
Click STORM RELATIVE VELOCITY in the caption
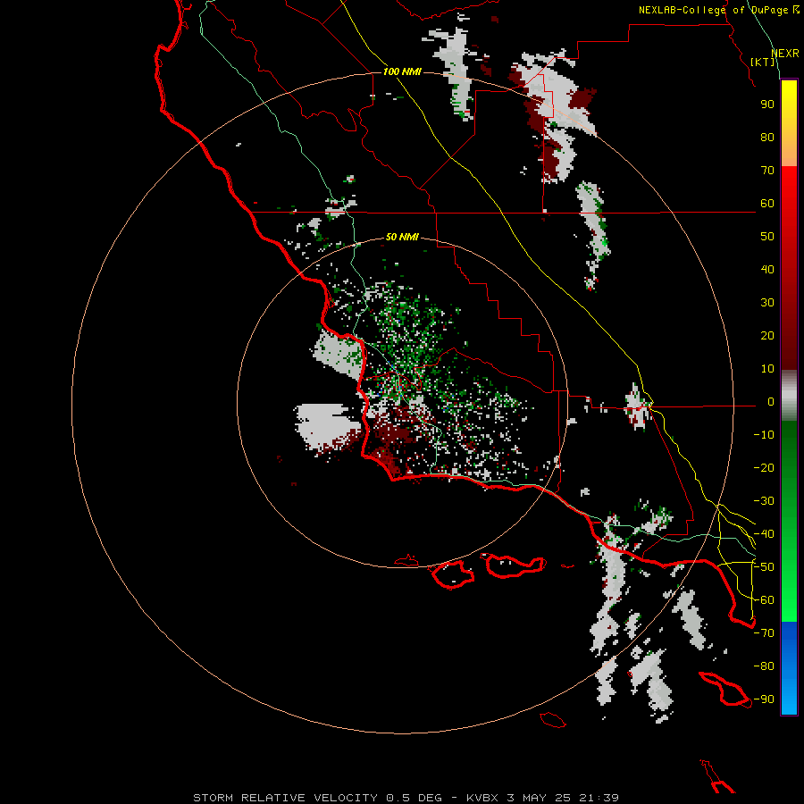(285, 798)
